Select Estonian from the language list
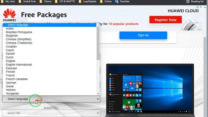The width and height of the screenshot is (208, 117). click(49, 68)
